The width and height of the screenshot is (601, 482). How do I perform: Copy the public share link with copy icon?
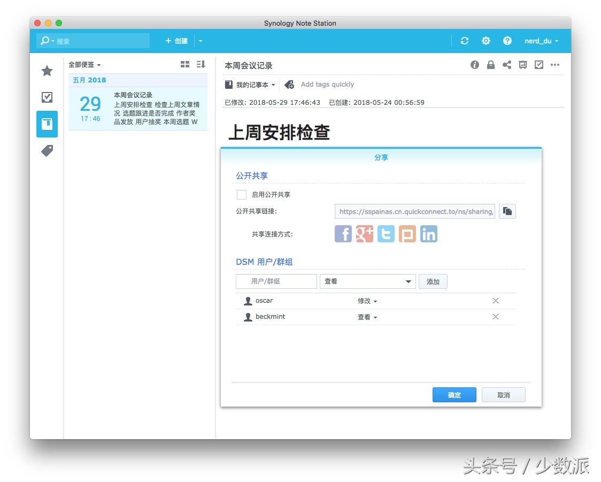pos(507,211)
